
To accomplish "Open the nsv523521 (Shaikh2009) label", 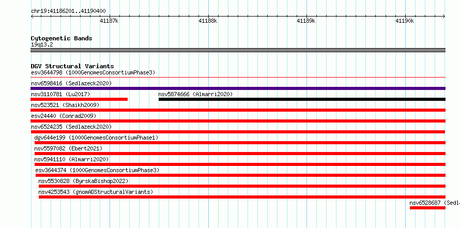I will (65, 105).
